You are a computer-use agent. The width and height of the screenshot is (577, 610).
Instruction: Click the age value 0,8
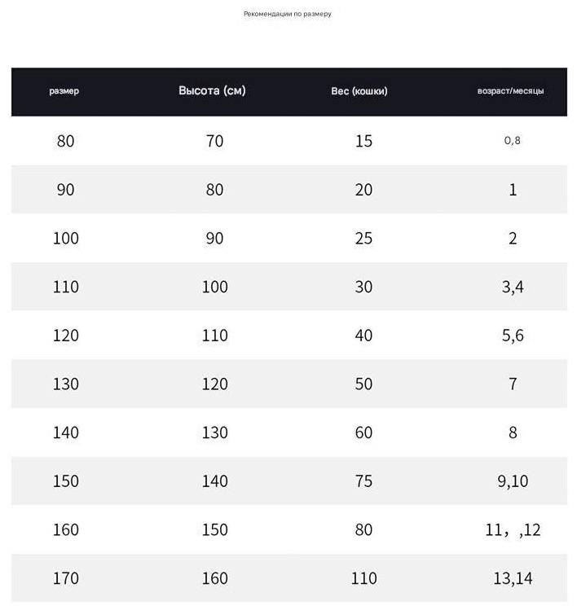tap(513, 140)
